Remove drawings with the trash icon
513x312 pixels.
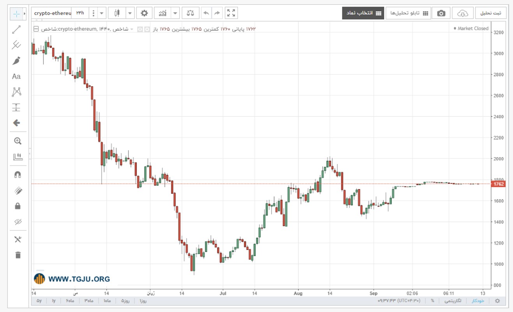[18, 255]
